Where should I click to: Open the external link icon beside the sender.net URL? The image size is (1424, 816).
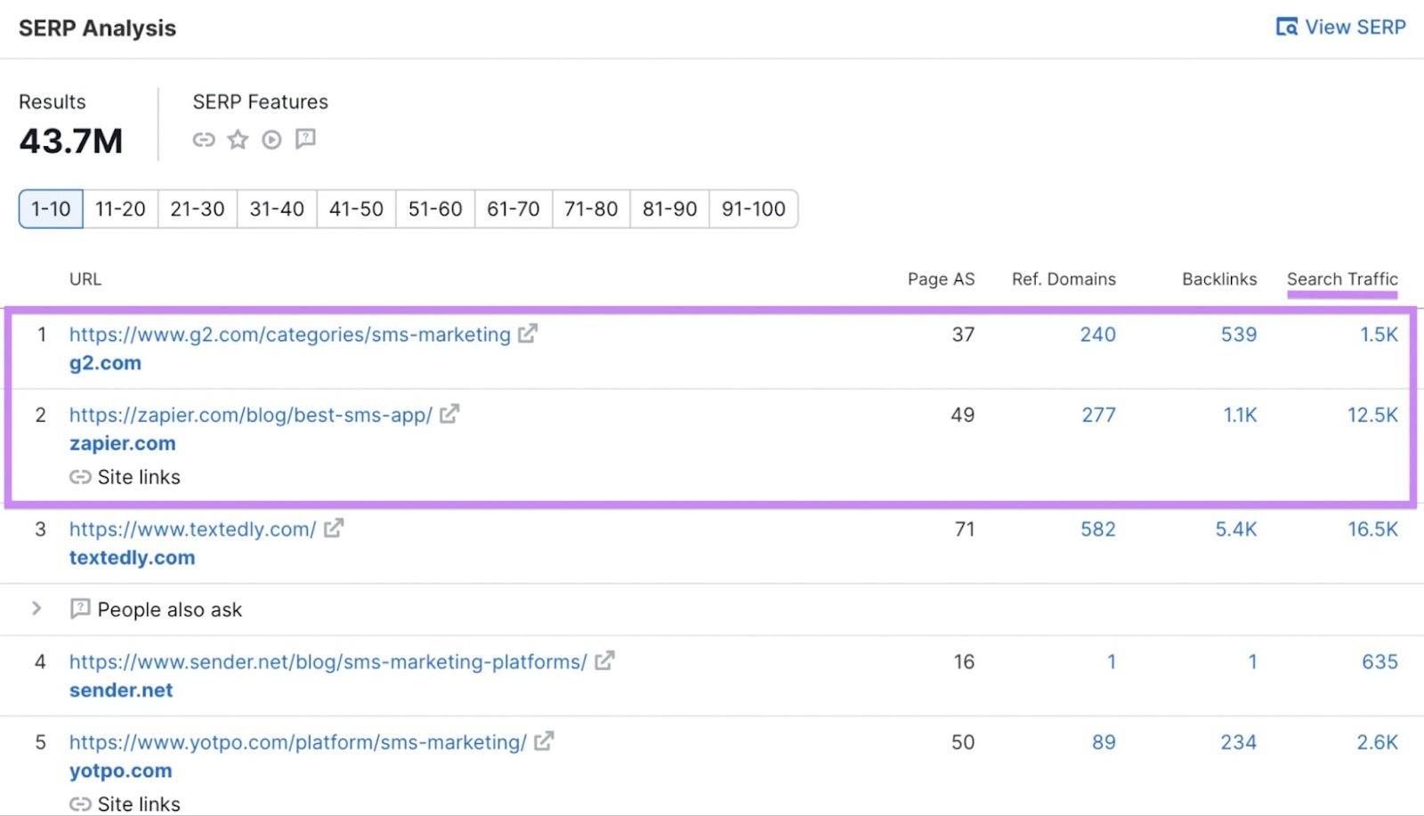[605, 660]
